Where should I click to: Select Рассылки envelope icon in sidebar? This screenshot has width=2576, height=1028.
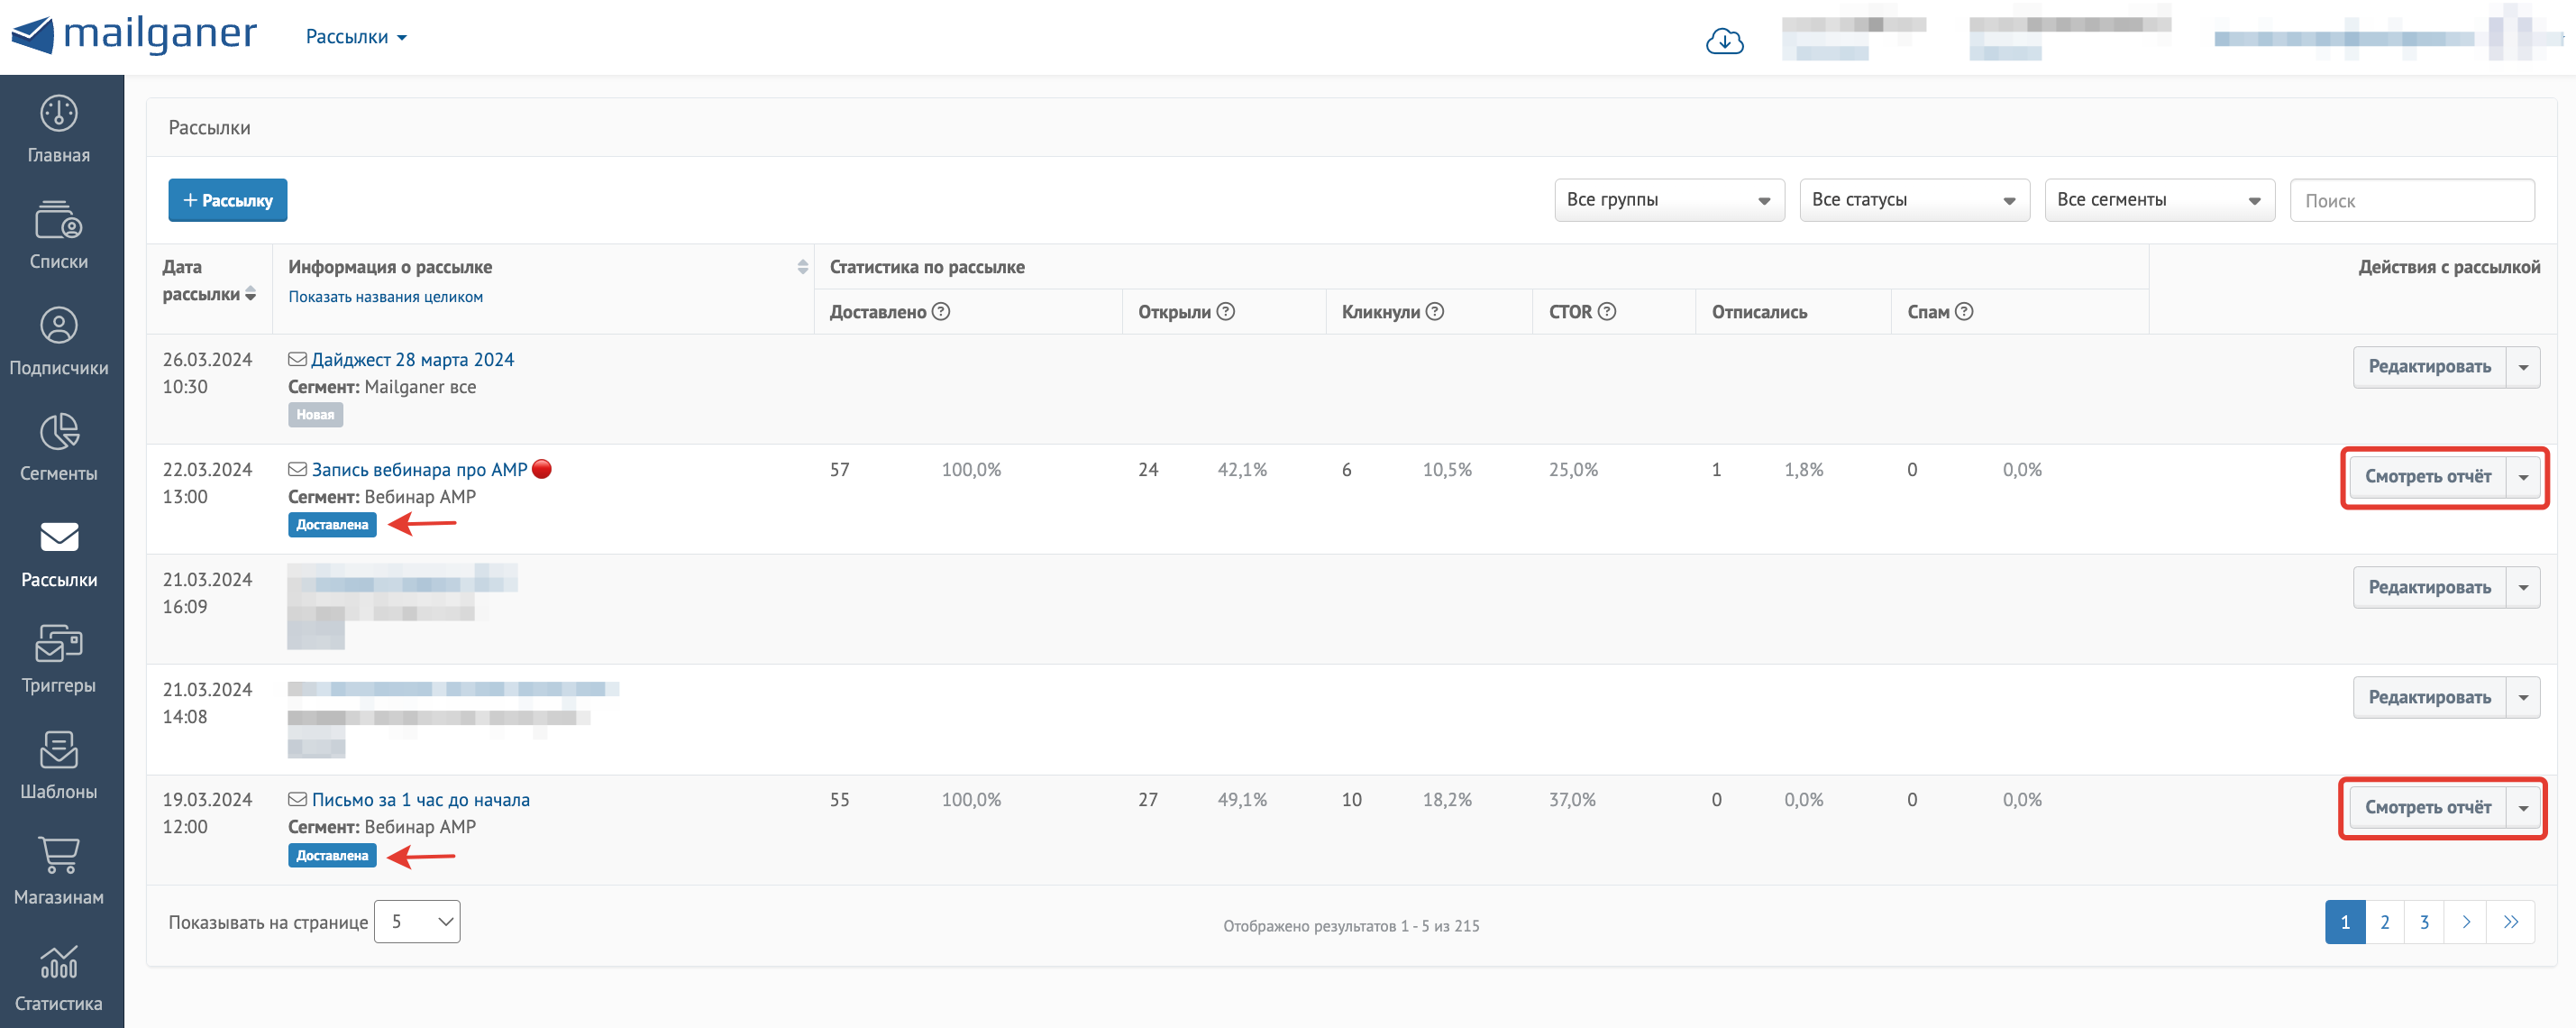pyautogui.click(x=59, y=537)
